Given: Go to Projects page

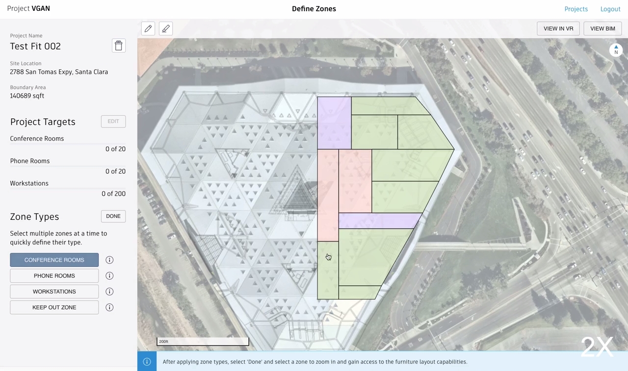Looking at the screenshot, I should (576, 9).
